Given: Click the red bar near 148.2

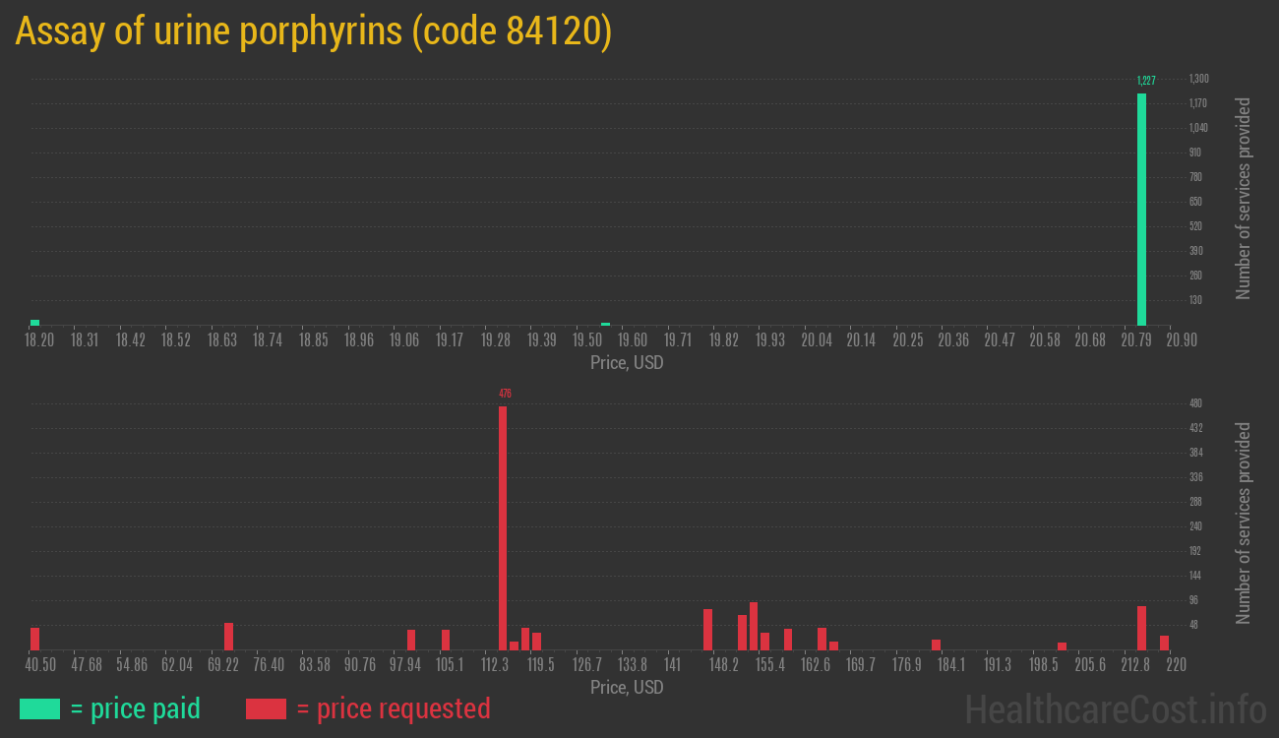Looking at the screenshot, I should tap(709, 628).
